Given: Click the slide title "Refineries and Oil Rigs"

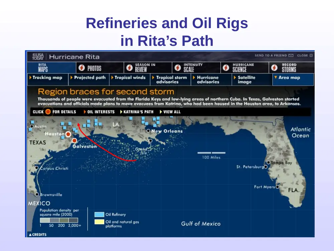Looking at the screenshot, I should 167,23.
